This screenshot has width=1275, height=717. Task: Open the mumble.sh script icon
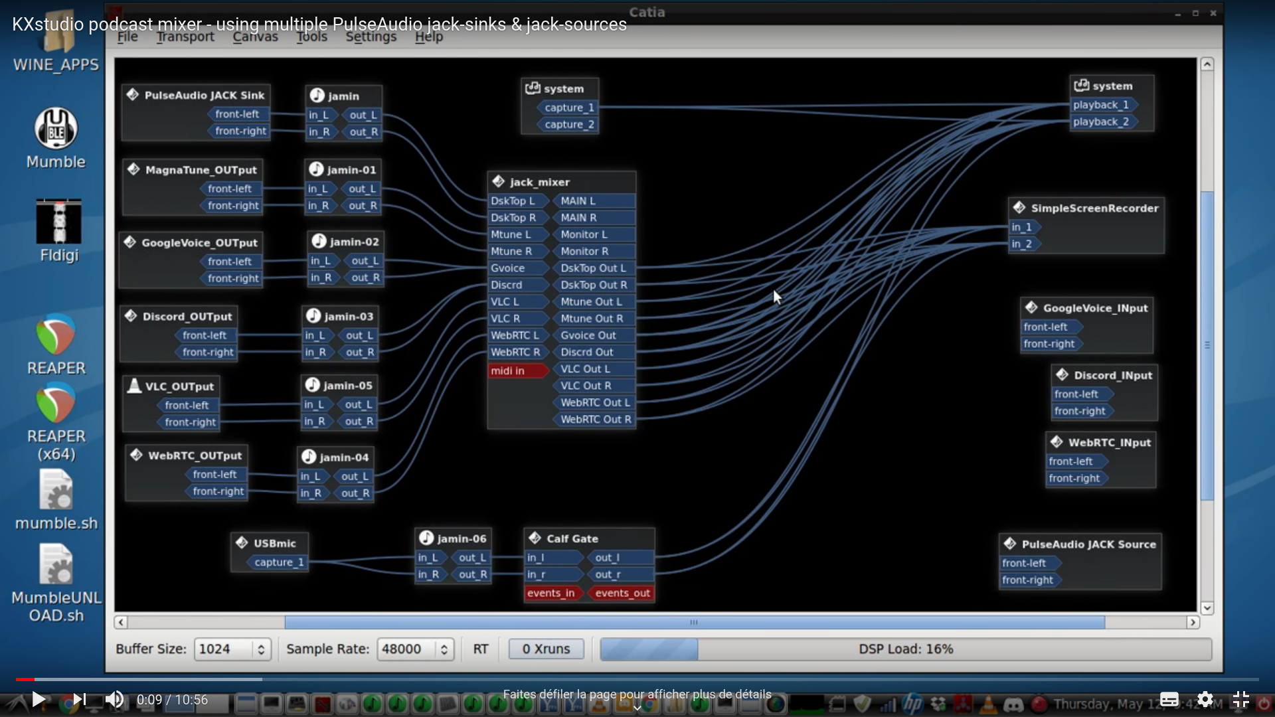56,491
